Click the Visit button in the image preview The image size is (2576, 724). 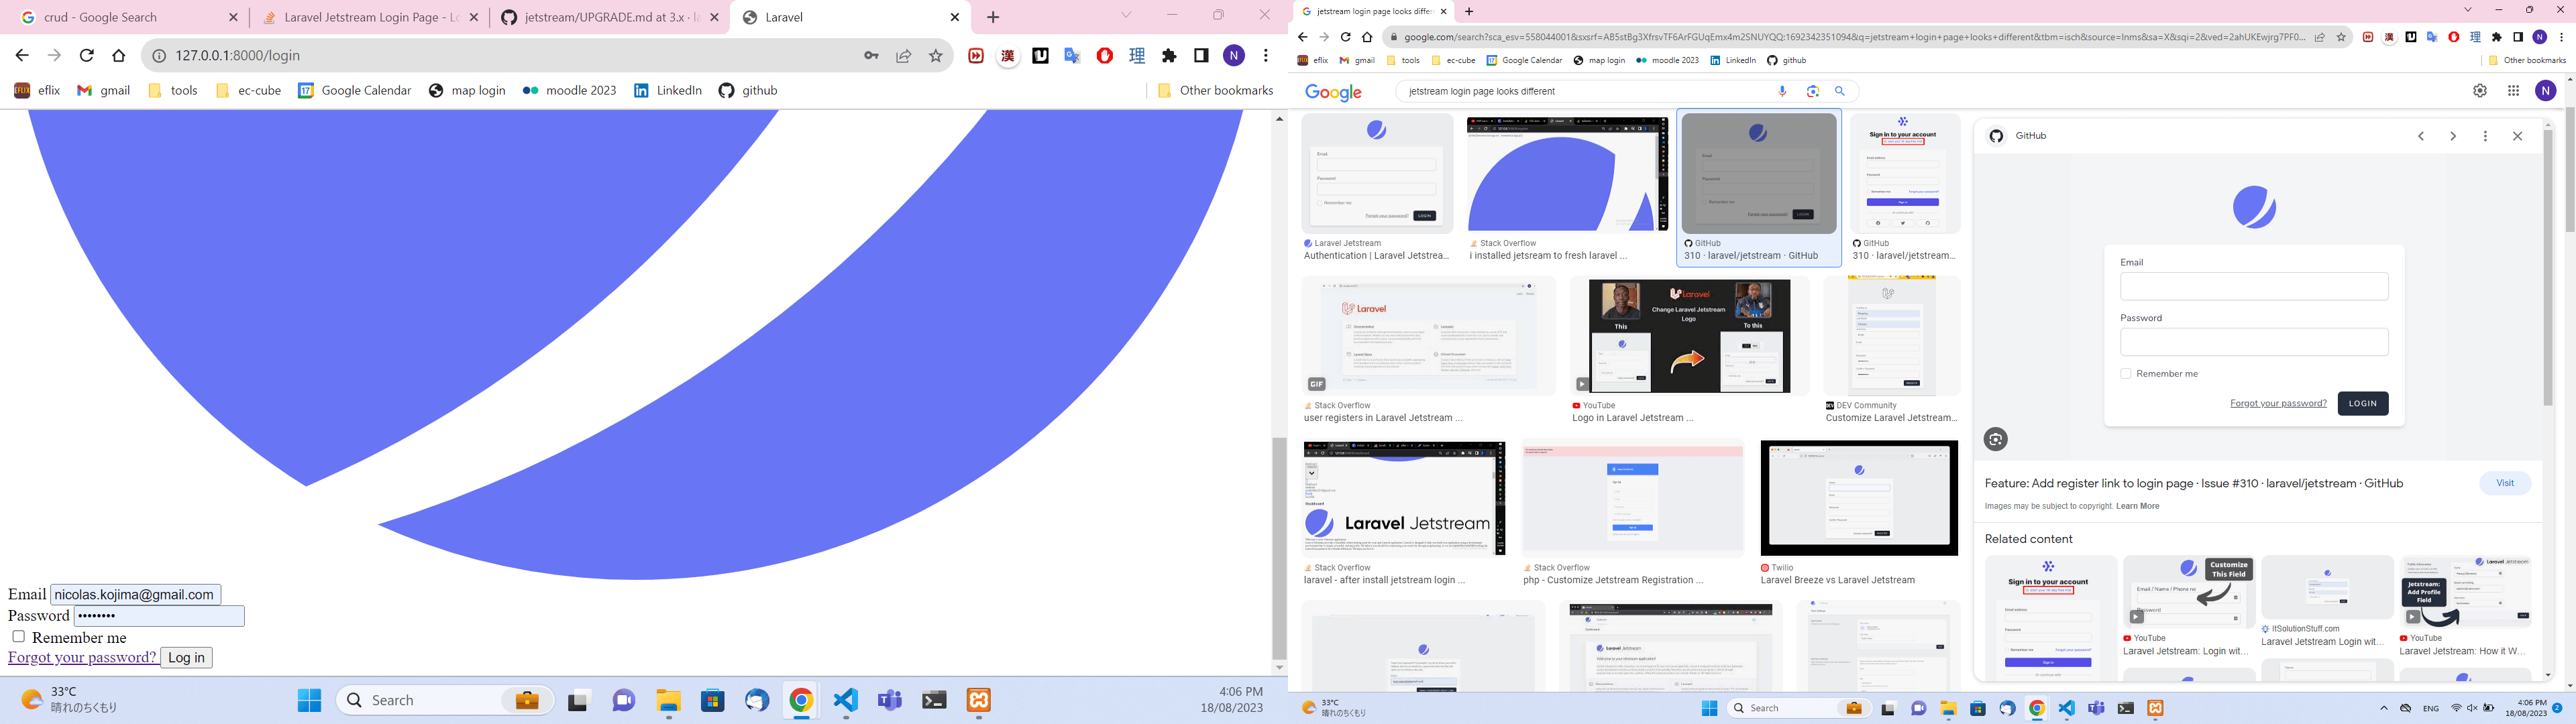(x=2504, y=483)
